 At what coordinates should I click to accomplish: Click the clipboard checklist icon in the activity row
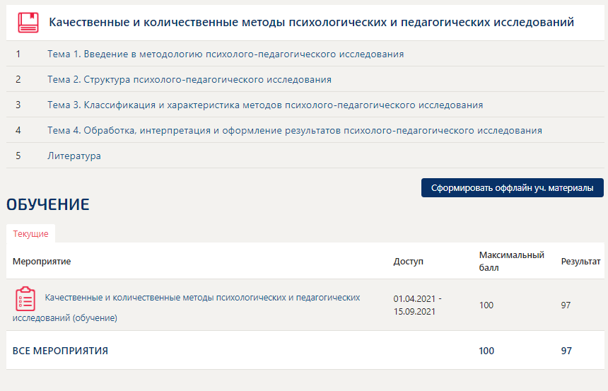pos(25,299)
